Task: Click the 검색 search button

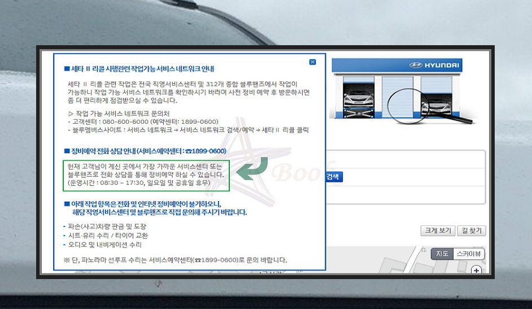Action: (334, 177)
